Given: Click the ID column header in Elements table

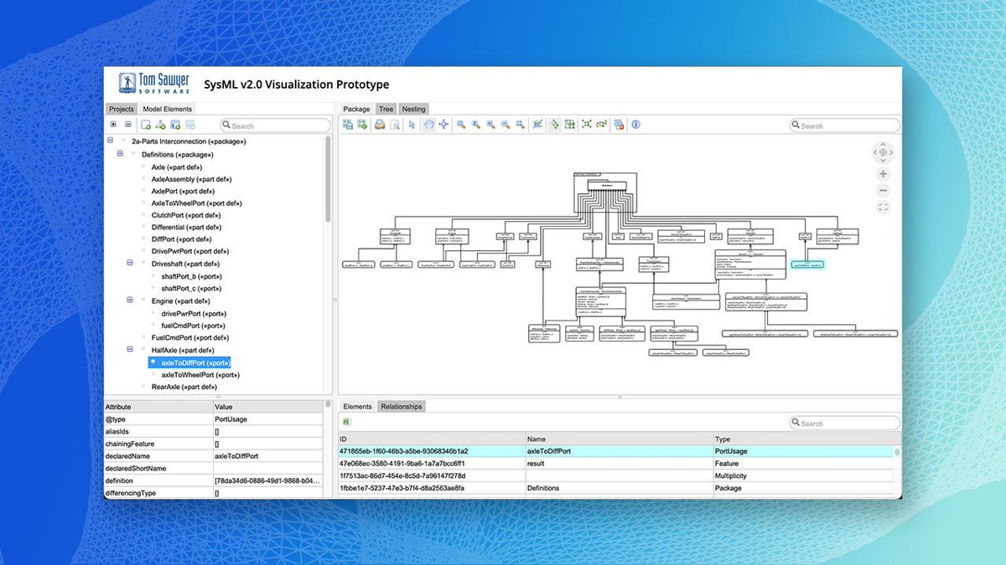Looking at the screenshot, I should point(431,439).
